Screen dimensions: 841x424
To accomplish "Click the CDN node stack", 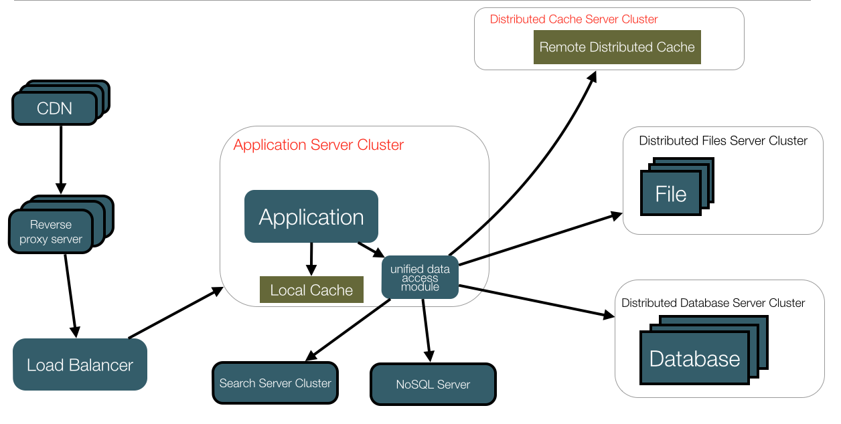I will (x=54, y=108).
